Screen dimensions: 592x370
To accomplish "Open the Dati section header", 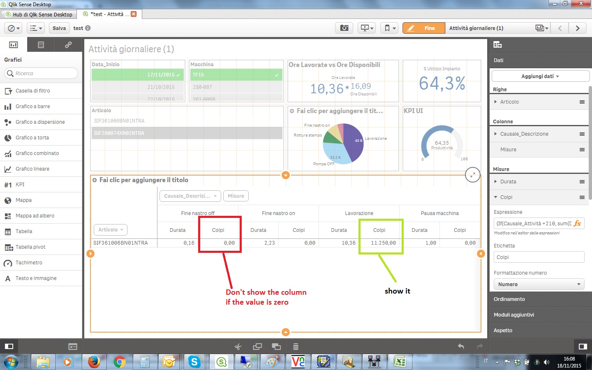I will tap(540, 60).
